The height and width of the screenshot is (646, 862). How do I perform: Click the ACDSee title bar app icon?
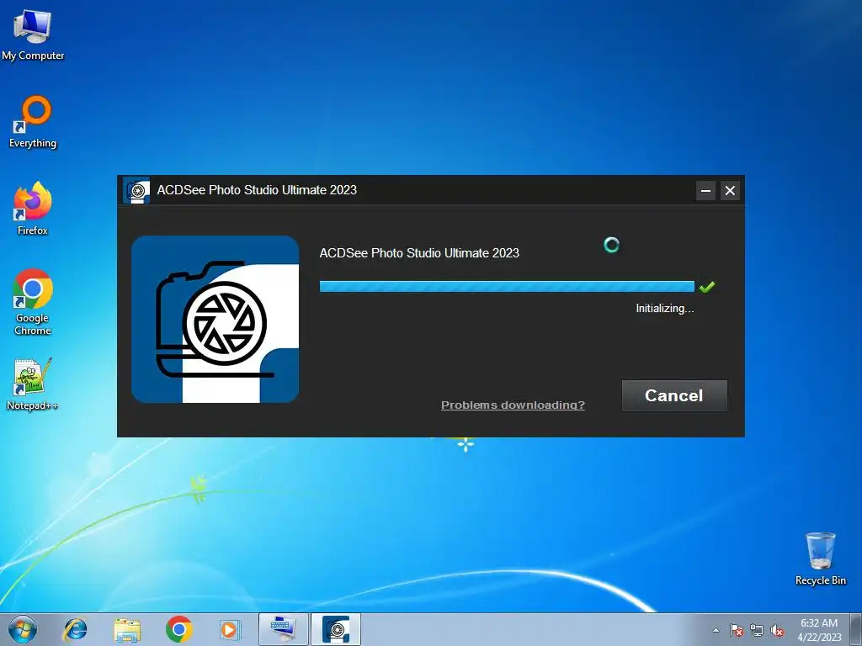136,190
